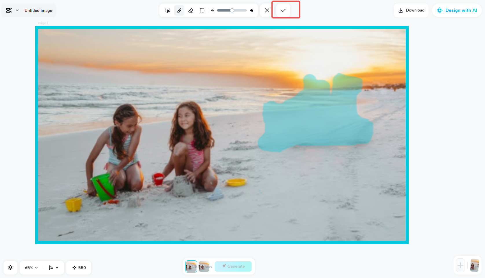This screenshot has width=485, height=278.
Task: Select the brush tool
Action: 179,10
